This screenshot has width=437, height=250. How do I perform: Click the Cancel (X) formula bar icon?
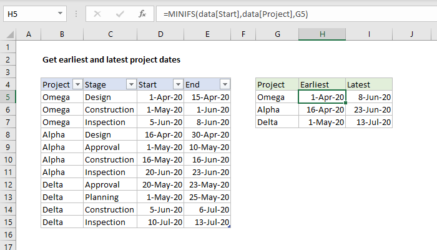point(97,14)
